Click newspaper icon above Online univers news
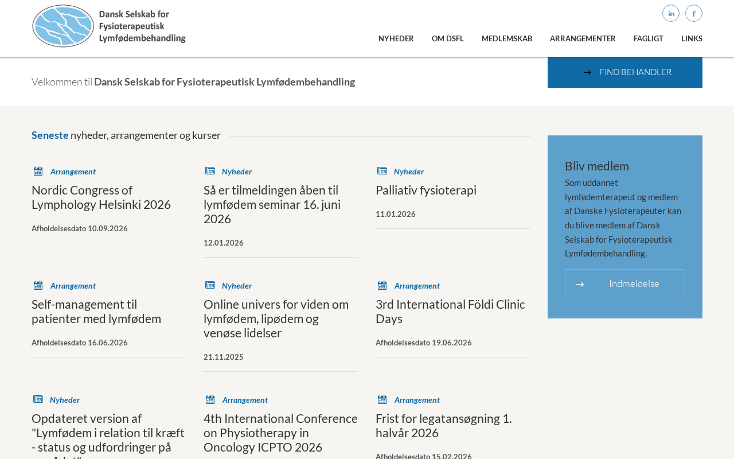 click(210, 285)
